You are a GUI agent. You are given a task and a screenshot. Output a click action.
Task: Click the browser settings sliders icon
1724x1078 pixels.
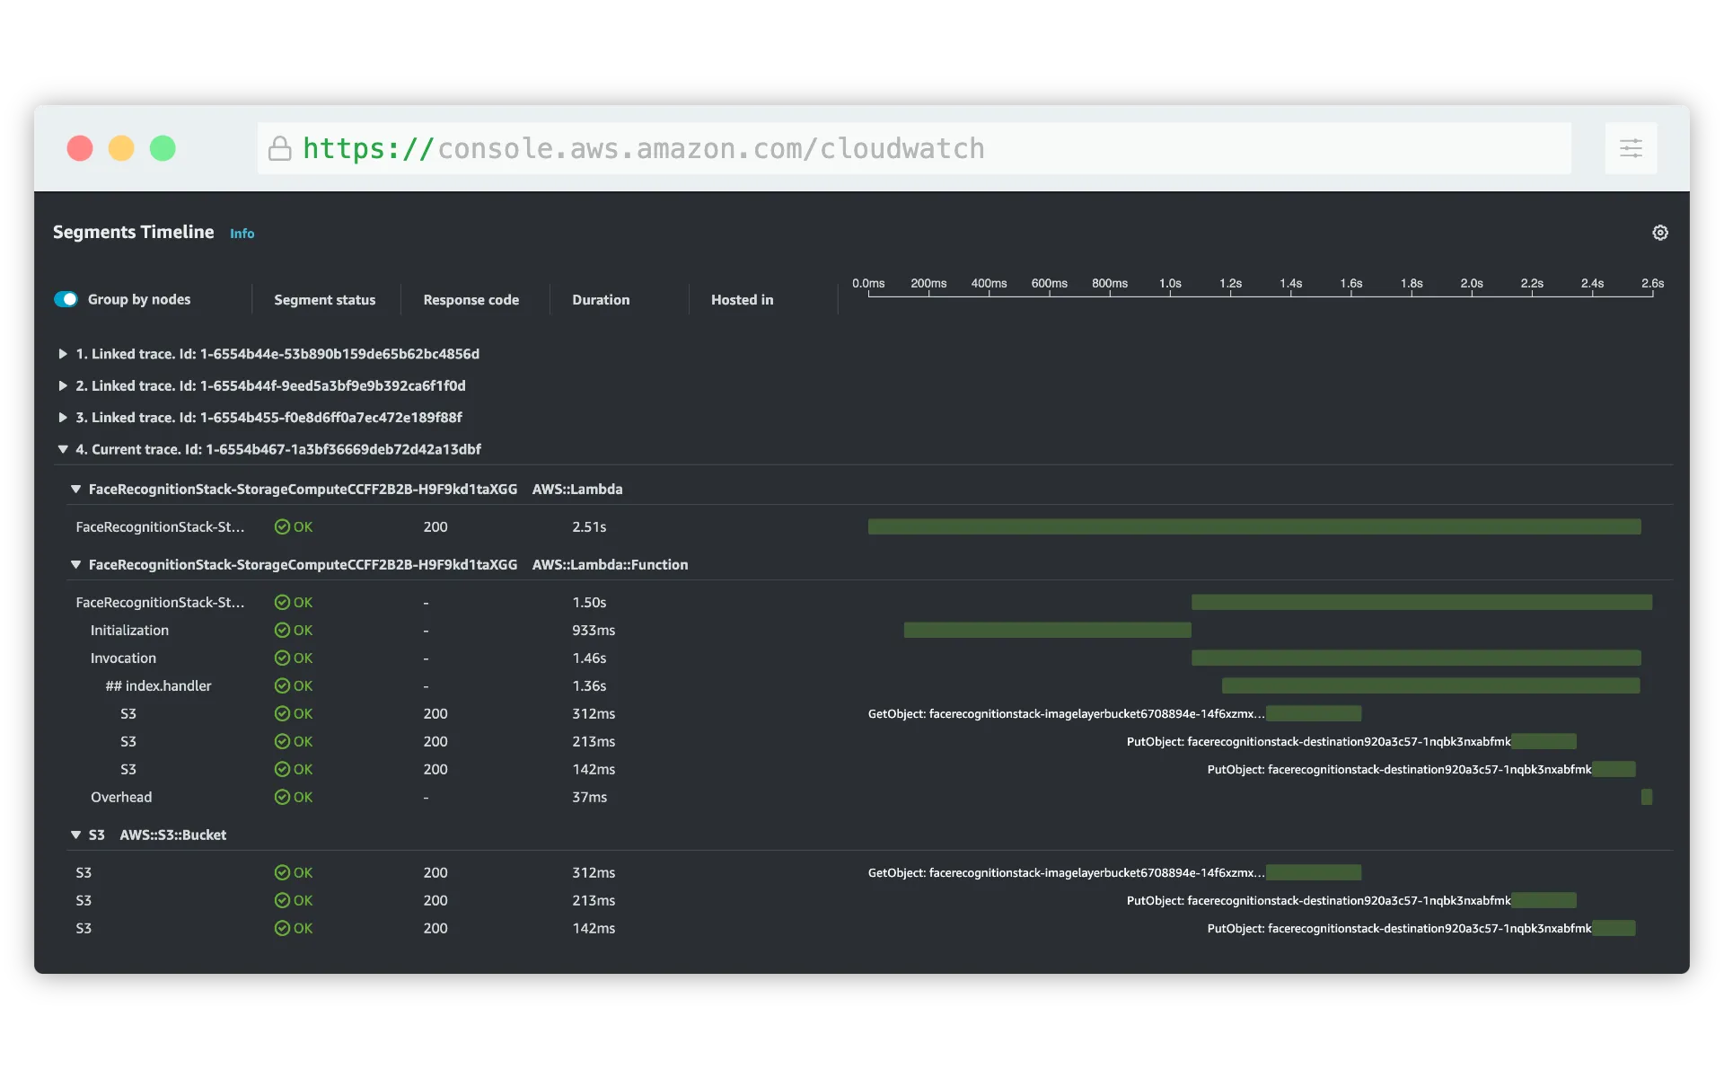click(1631, 148)
